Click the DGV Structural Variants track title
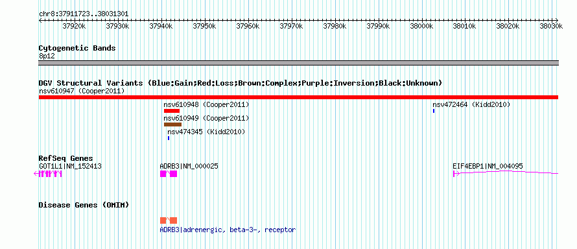 [x=241, y=83]
